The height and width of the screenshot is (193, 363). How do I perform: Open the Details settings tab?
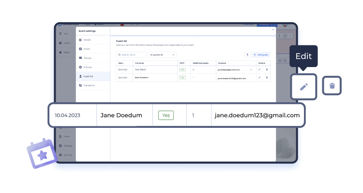[87, 40]
